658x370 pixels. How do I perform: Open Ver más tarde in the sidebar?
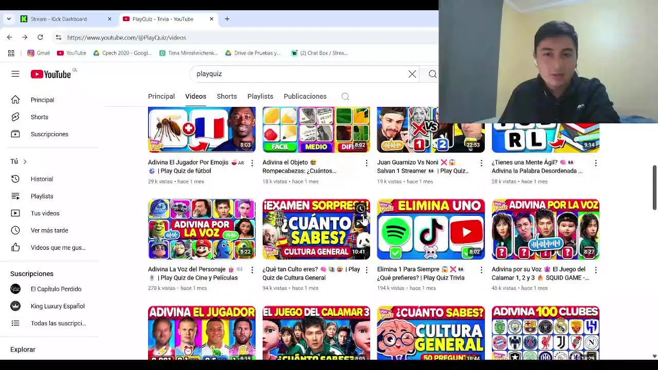49,230
